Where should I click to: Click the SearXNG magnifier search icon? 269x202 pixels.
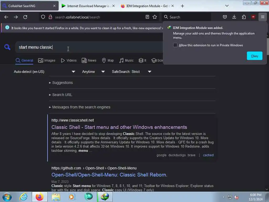7,47
